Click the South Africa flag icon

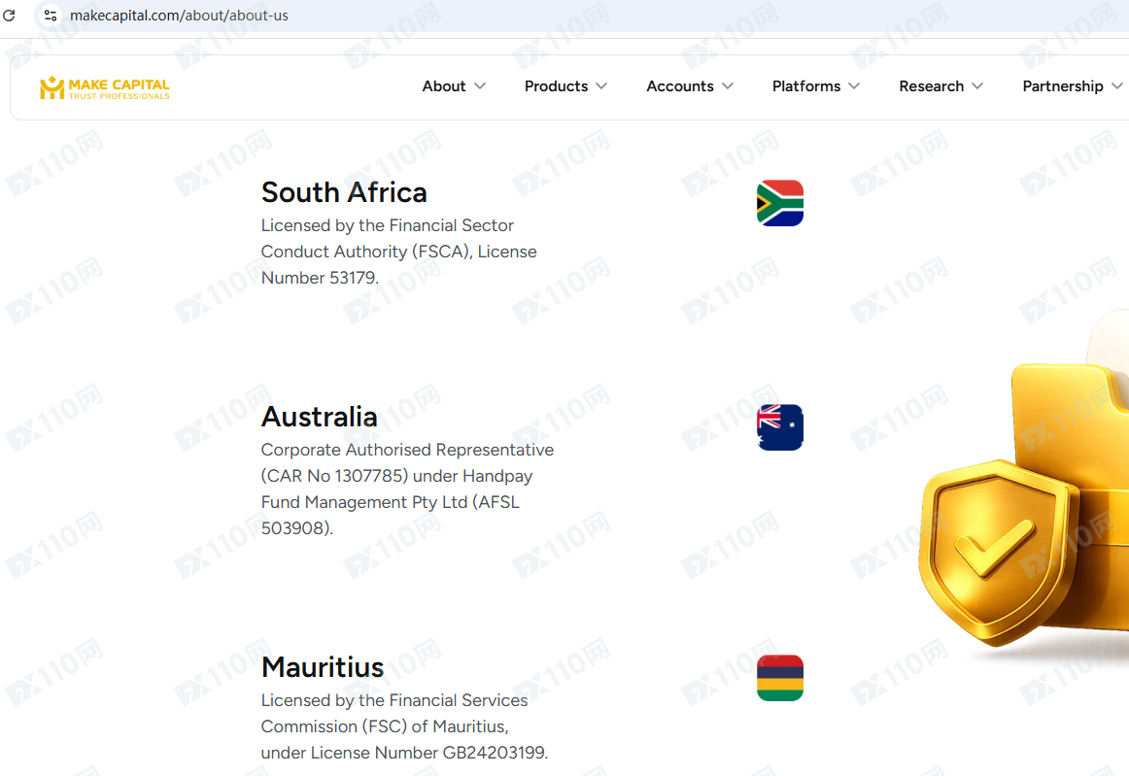(x=779, y=203)
